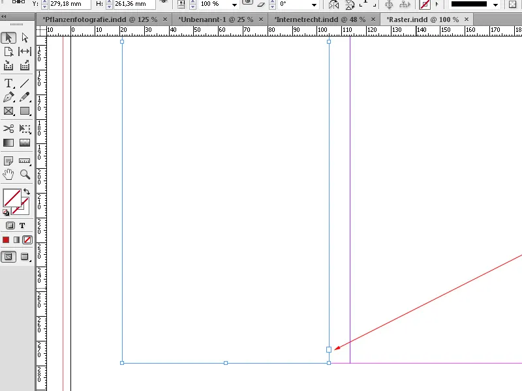This screenshot has width=522, height=391.
Task: Select the Direct Selection tool (white arrow)
Action: [25, 37]
